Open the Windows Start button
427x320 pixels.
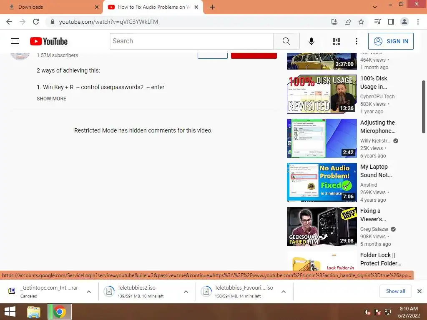(10, 312)
